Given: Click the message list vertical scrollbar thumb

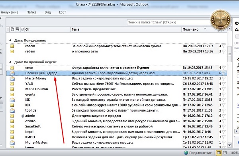Looking at the screenshot, I should 230,54.
